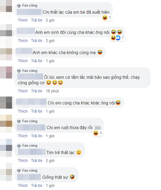161x190 pixels.
Task: Open laughing reaction with 5 on 'Chị em ruột thừa' comment
Action: (x=98, y=133)
